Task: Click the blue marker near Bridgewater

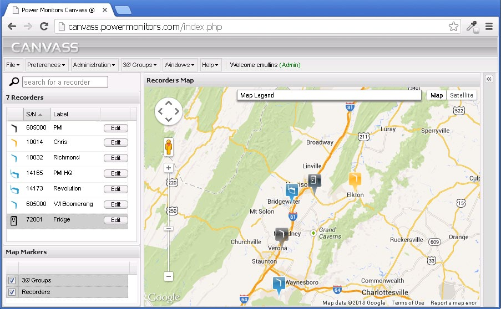Action: tap(292, 192)
